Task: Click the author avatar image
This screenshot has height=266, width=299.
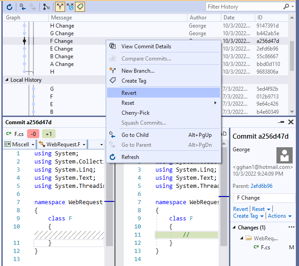Action: pos(285,155)
